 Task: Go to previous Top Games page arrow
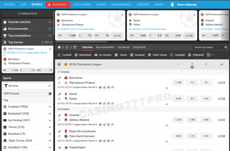43,42
